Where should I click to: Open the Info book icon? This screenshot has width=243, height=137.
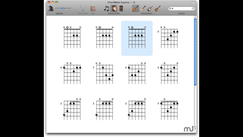(93, 8)
